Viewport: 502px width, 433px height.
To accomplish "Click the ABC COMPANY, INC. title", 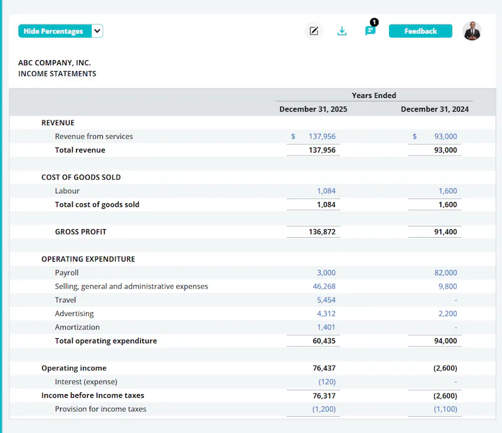I will pos(55,63).
